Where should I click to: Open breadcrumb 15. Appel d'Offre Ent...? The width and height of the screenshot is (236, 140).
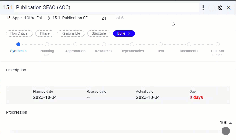pyautogui.click(x=25, y=18)
